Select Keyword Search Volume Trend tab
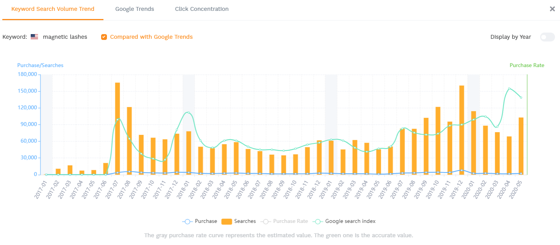This screenshot has width=560, height=245. 53,9
